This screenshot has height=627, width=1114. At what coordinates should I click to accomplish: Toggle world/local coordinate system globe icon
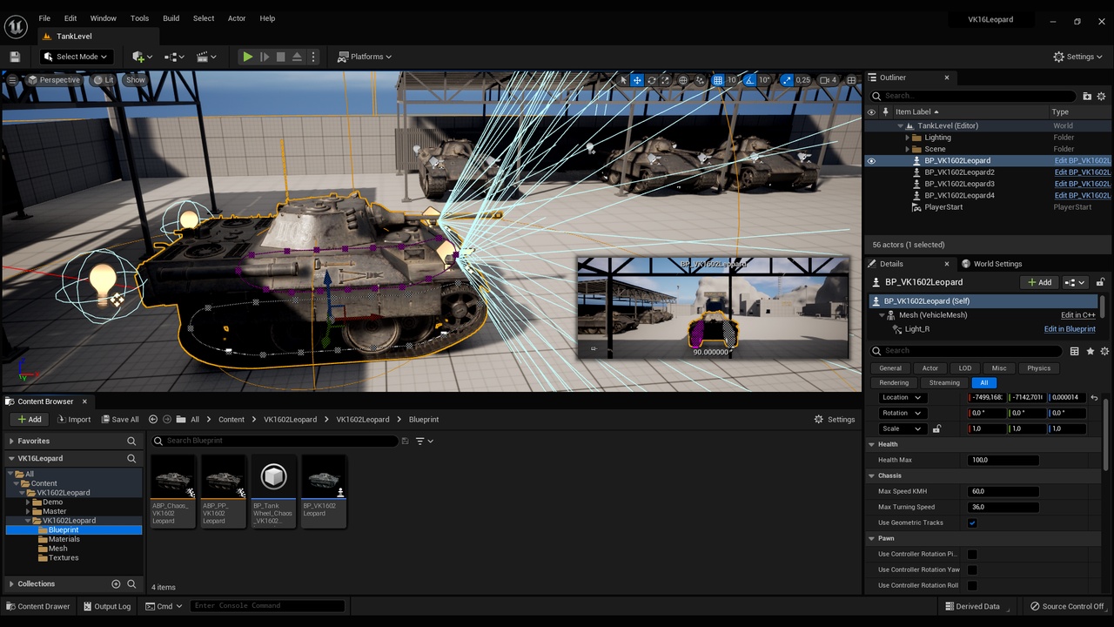point(683,80)
